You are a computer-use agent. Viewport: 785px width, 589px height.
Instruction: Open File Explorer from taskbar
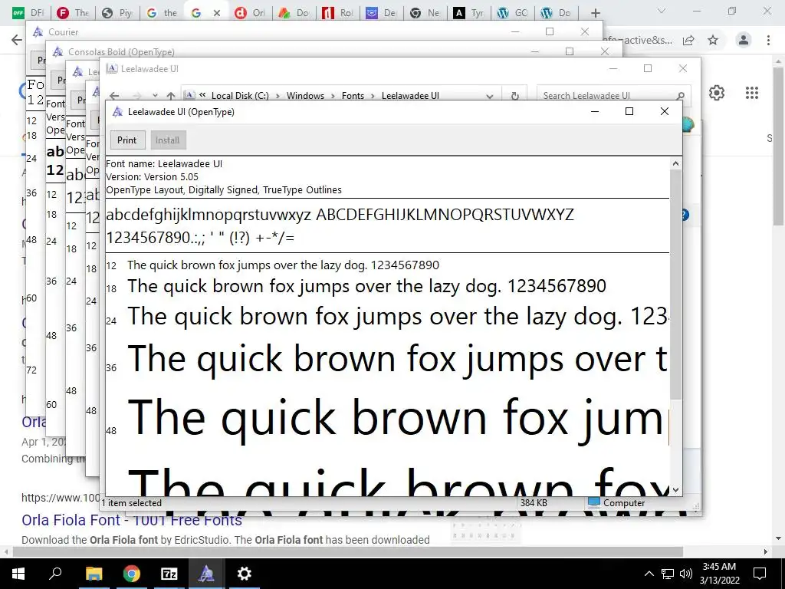coord(94,574)
